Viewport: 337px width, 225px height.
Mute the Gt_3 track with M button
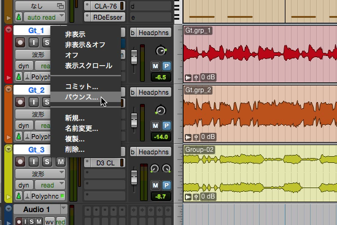pos(61,162)
